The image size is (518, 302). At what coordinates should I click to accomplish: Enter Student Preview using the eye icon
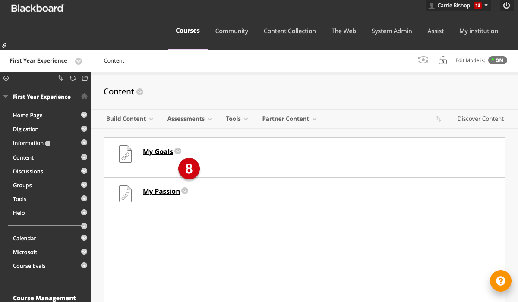[423, 60]
